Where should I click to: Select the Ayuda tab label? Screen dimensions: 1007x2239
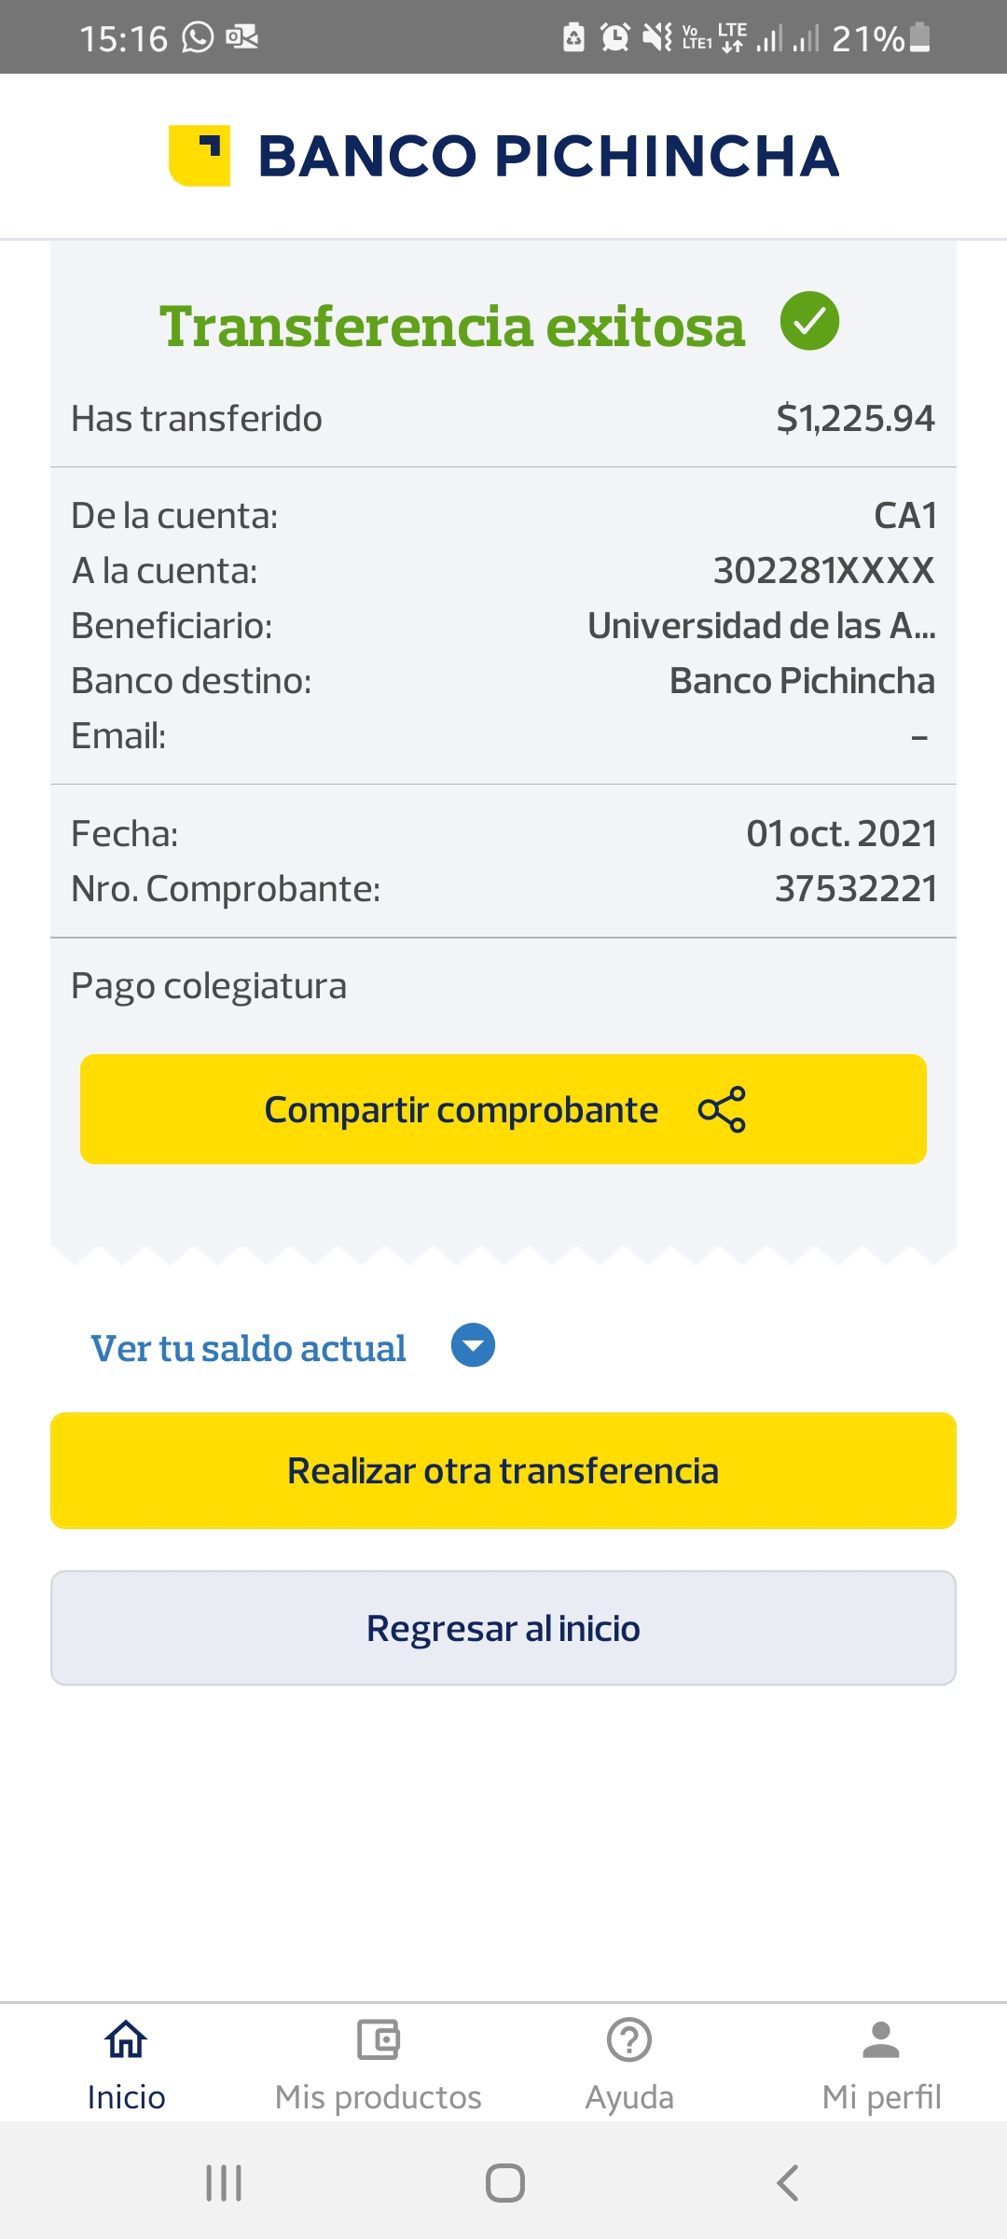point(629,2097)
